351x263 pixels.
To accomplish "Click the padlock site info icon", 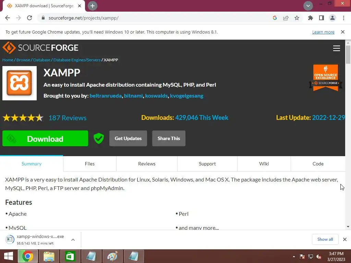I will coord(43,18).
